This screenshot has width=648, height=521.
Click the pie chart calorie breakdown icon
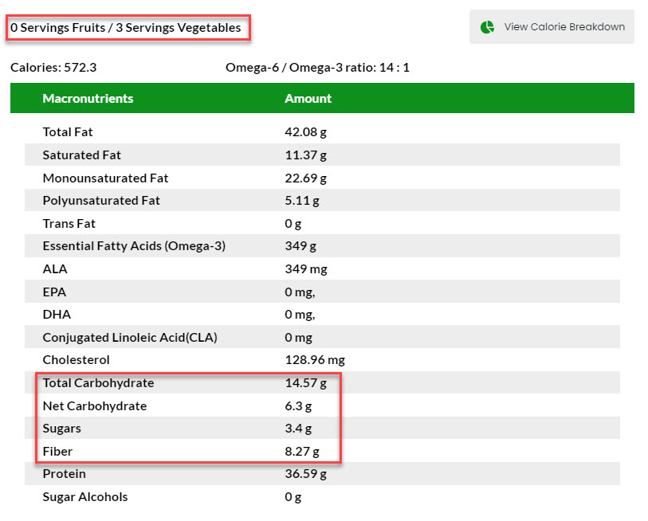(487, 27)
